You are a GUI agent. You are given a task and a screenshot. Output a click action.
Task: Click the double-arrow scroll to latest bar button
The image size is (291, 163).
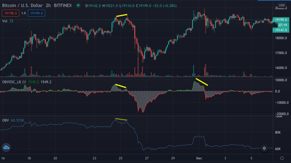click(x=264, y=148)
